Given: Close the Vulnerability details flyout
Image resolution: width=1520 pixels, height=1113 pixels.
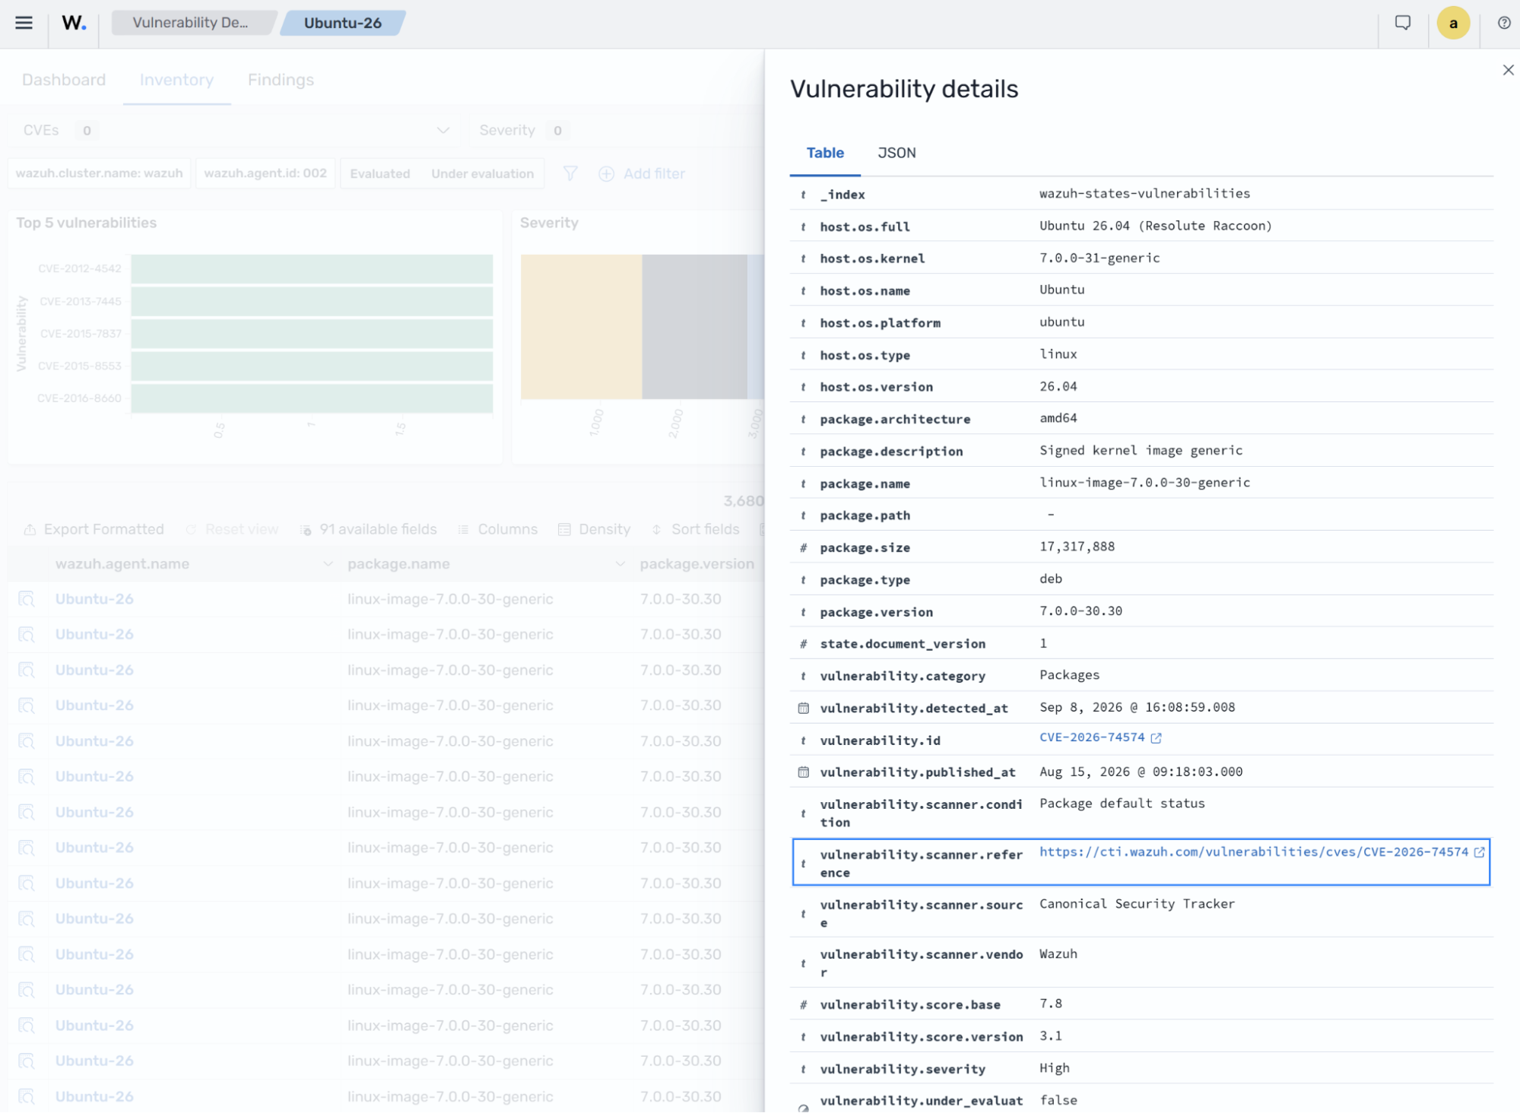Looking at the screenshot, I should pos(1508,70).
